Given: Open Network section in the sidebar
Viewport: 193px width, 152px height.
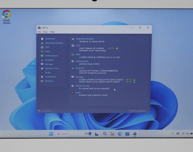Looking at the screenshot, I should tap(49, 81).
